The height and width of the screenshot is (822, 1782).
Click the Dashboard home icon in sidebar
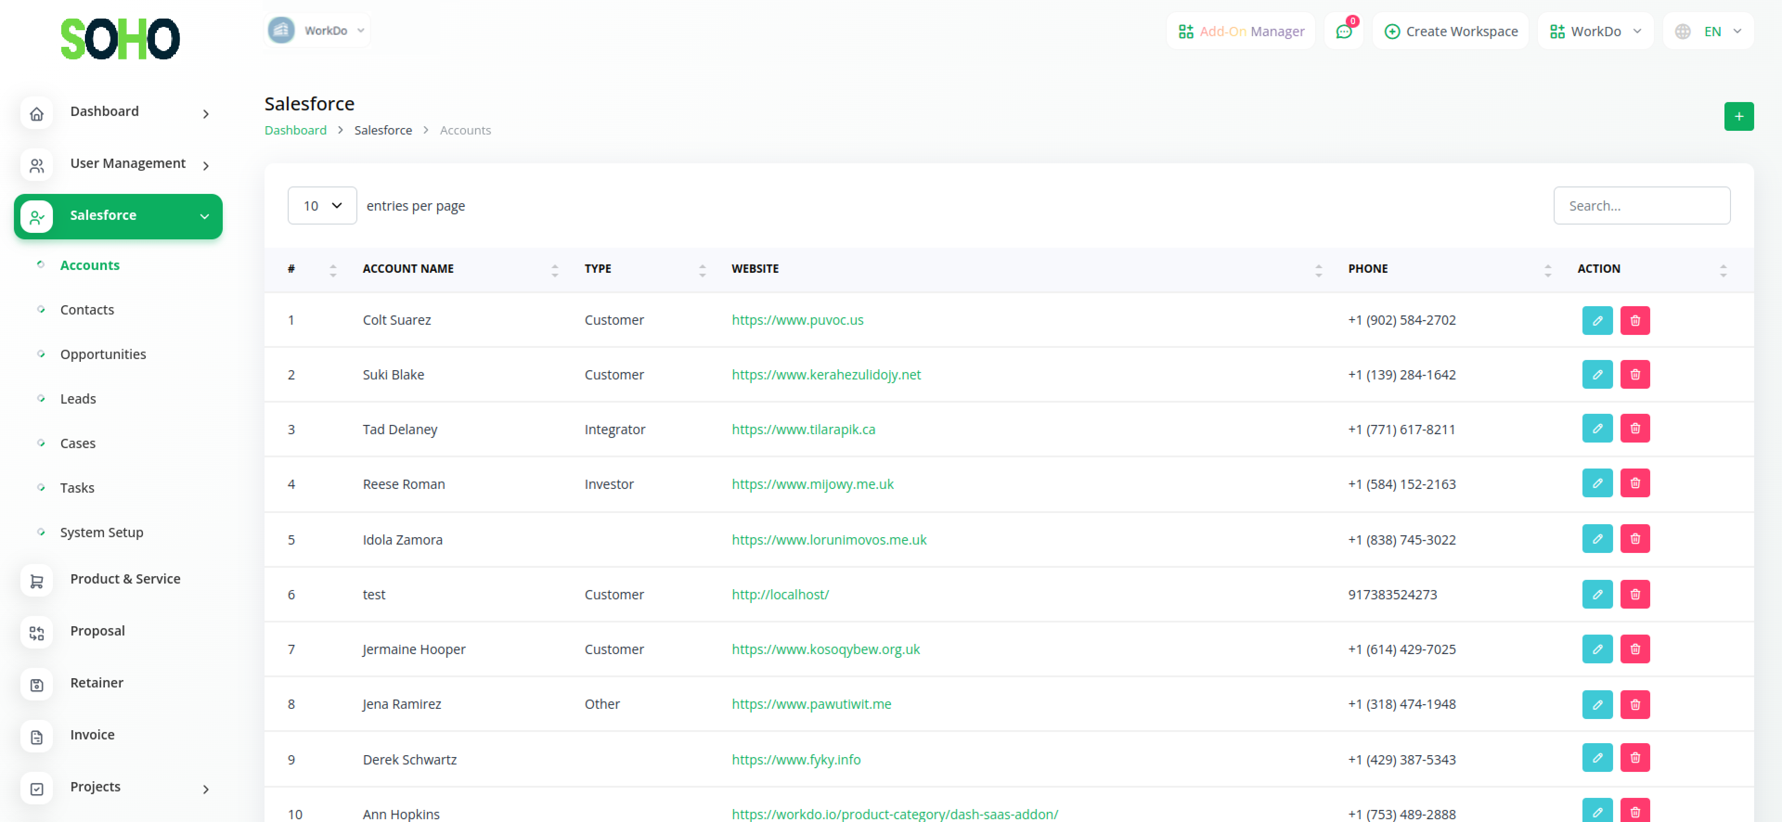37,113
